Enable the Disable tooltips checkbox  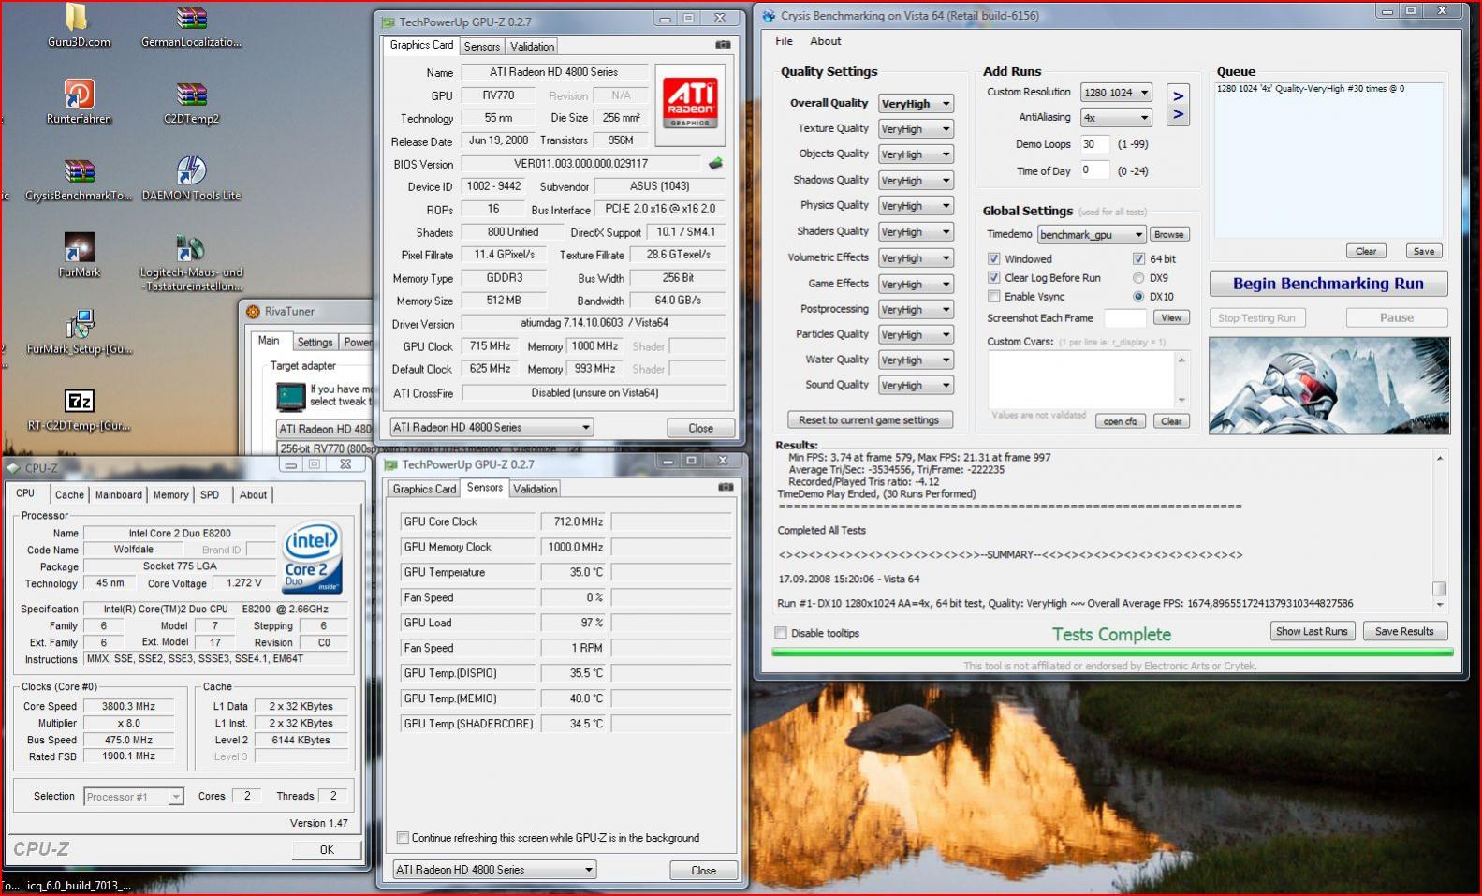[x=781, y=633]
